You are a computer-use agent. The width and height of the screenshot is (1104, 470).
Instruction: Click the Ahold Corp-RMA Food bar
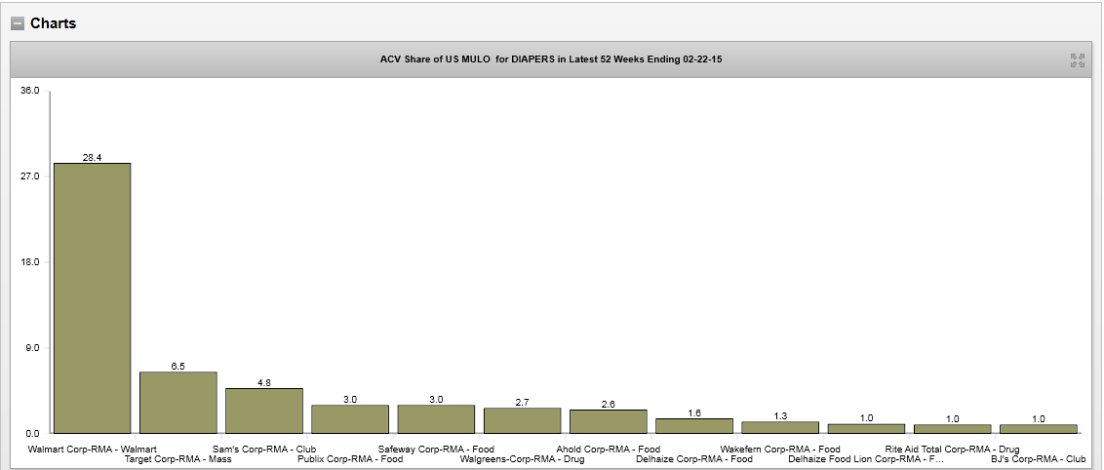[x=608, y=421]
